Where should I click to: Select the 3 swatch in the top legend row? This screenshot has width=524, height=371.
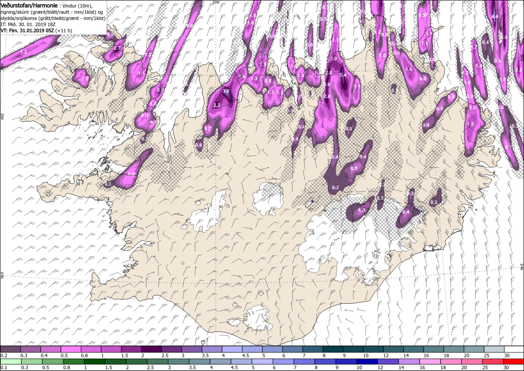[x=191, y=349]
